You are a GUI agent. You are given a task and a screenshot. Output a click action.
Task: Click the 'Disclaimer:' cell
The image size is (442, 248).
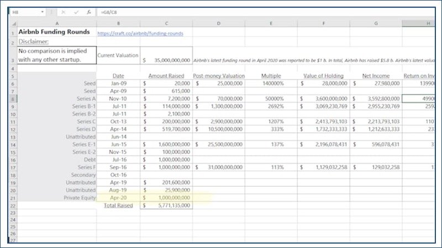(x=57, y=42)
